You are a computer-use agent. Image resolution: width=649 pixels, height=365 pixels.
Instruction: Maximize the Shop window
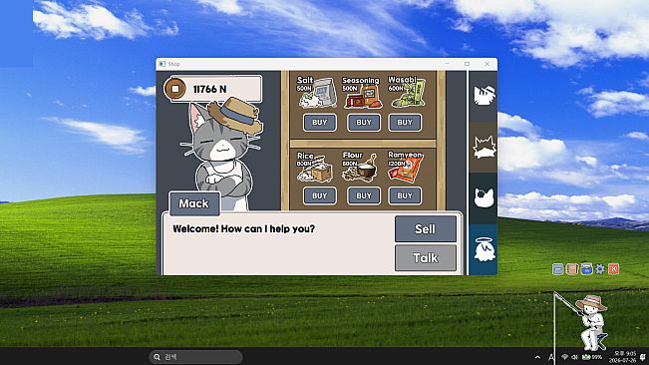(467, 64)
